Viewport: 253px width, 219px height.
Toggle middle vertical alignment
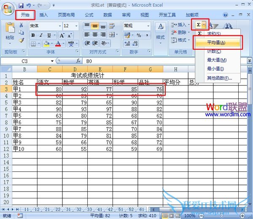coord(95,25)
